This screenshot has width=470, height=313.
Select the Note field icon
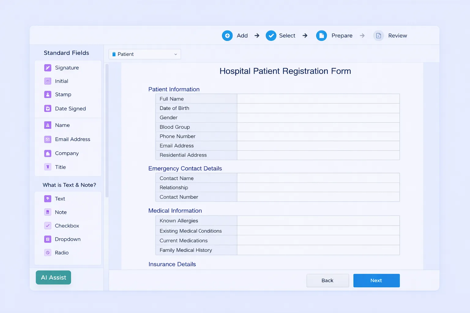click(x=48, y=212)
